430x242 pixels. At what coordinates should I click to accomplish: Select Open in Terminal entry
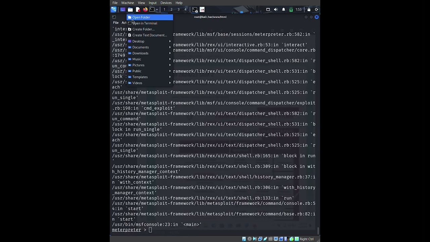point(150,23)
